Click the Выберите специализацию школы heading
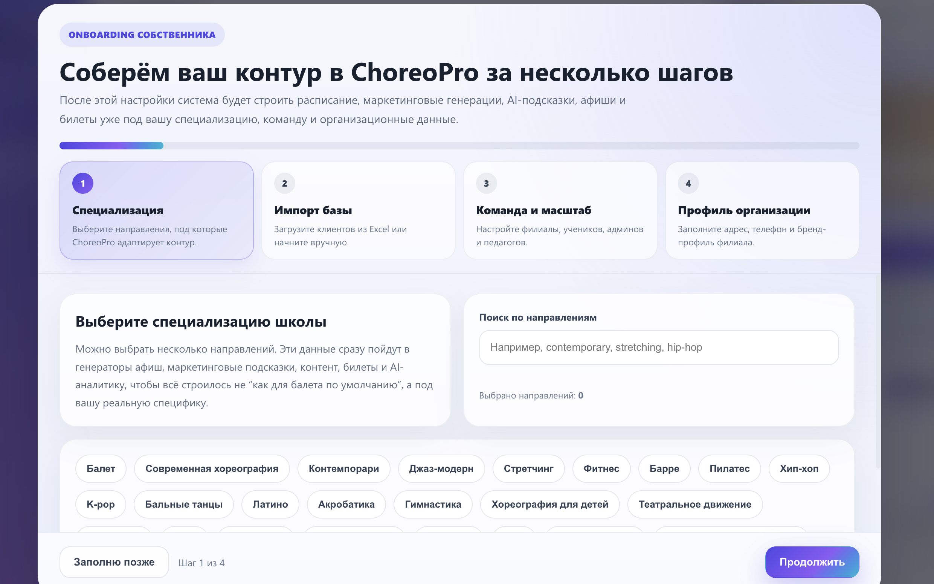The height and width of the screenshot is (584, 934). click(201, 322)
